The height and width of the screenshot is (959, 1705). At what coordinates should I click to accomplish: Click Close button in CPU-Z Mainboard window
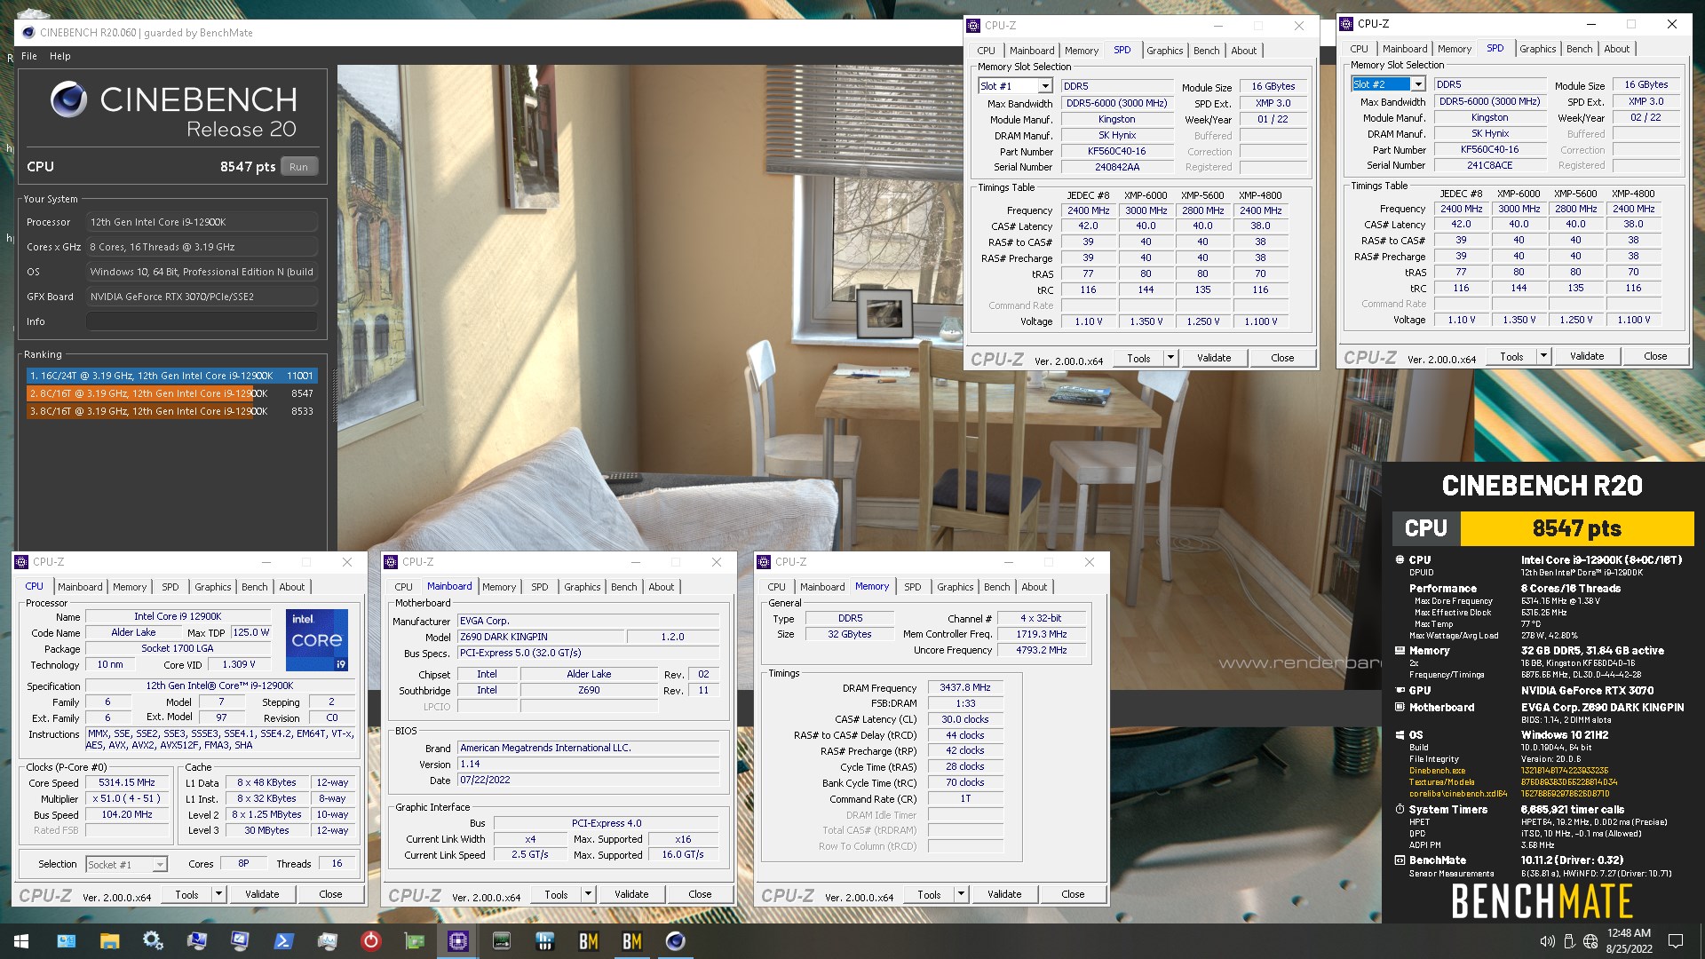tap(700, 894)
